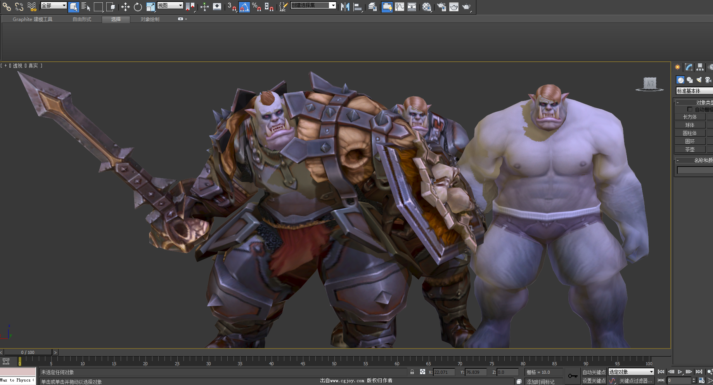Open the Curve Editor icon

(x=400, y=7)
